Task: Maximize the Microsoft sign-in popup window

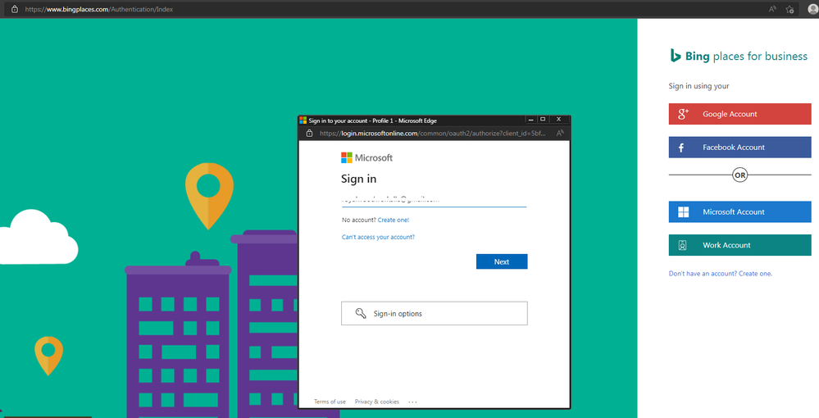Action: coord(543,120)
